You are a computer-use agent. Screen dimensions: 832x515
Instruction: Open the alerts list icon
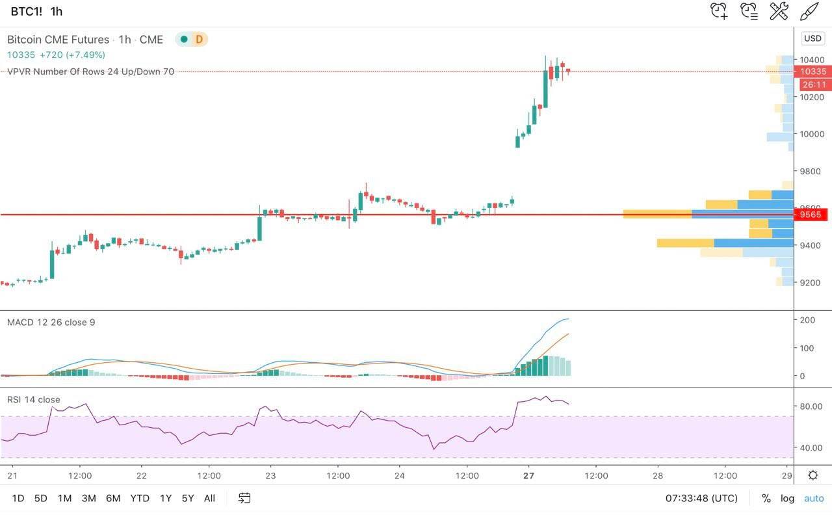coord(749,11)
